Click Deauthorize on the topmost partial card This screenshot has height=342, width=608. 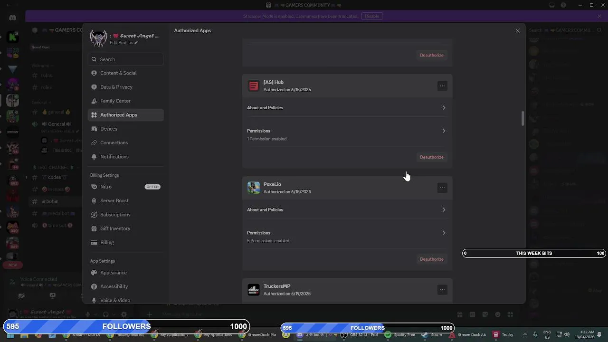coord(431,55)
